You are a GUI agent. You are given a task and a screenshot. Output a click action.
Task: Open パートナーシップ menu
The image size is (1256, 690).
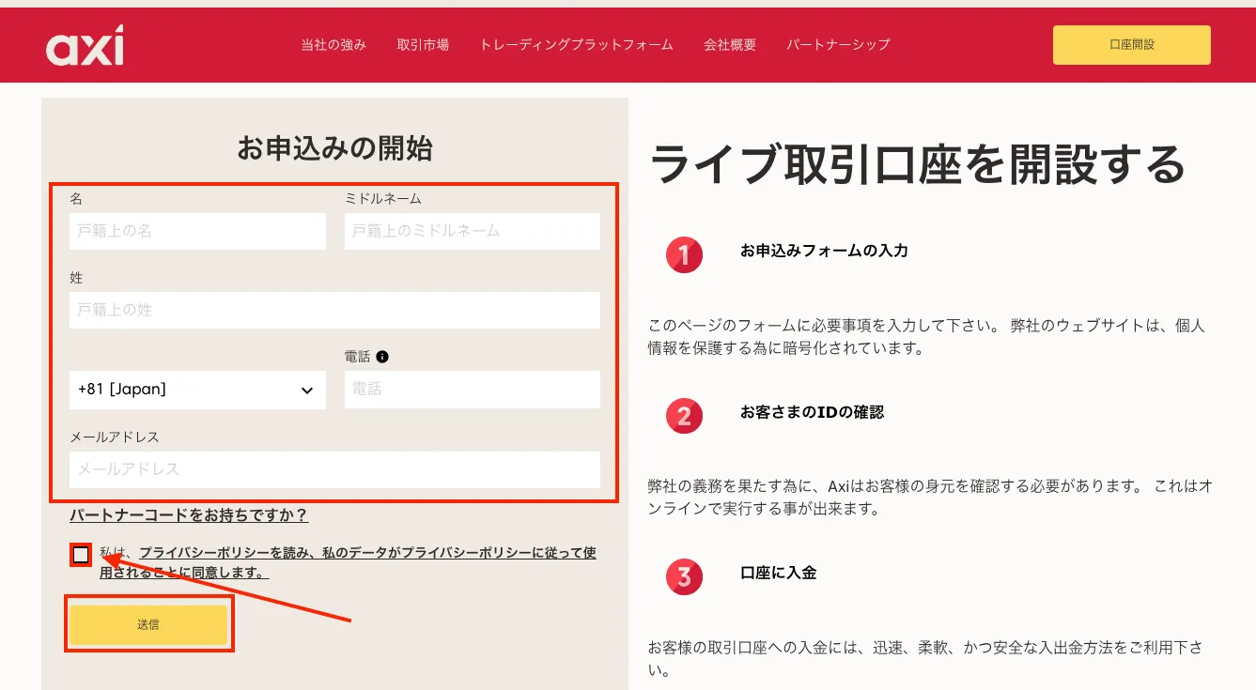838,45
